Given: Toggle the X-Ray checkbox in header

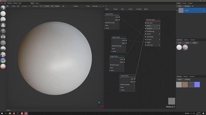Looking at the screenshot, I should point(88,6).
